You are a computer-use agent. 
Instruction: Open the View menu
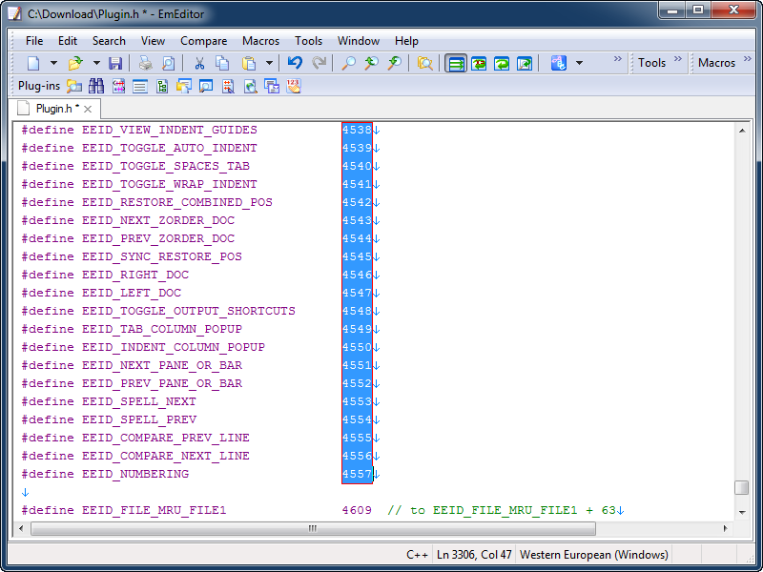153,41
